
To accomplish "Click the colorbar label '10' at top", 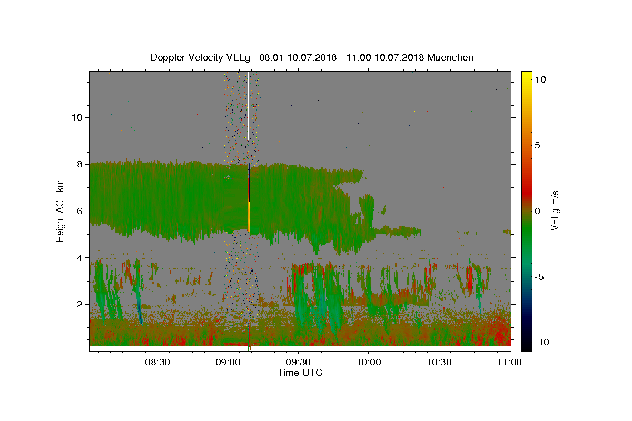I will [540, 79].
